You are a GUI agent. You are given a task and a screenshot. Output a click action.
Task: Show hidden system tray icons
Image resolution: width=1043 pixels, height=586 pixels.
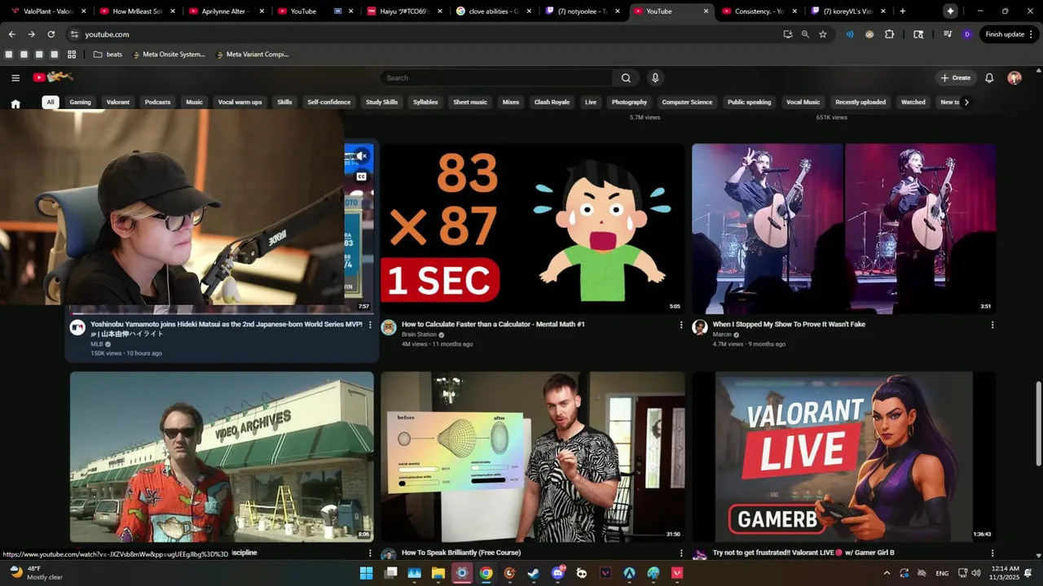click(887, 573)
